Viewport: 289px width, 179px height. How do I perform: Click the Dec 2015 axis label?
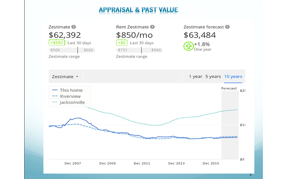point(211,163)
